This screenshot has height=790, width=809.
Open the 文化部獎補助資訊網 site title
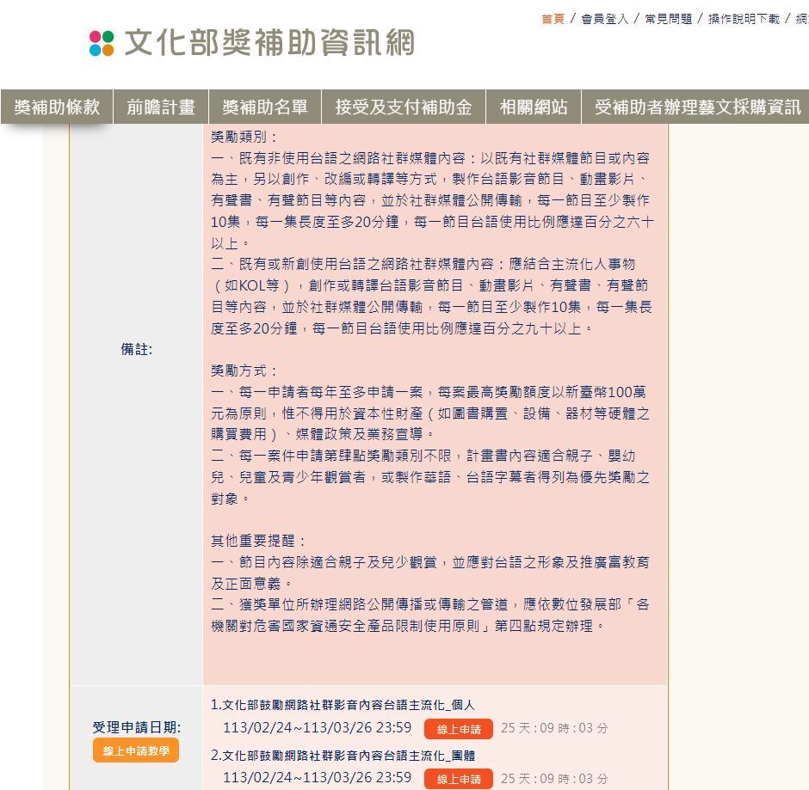pos(270,42)
